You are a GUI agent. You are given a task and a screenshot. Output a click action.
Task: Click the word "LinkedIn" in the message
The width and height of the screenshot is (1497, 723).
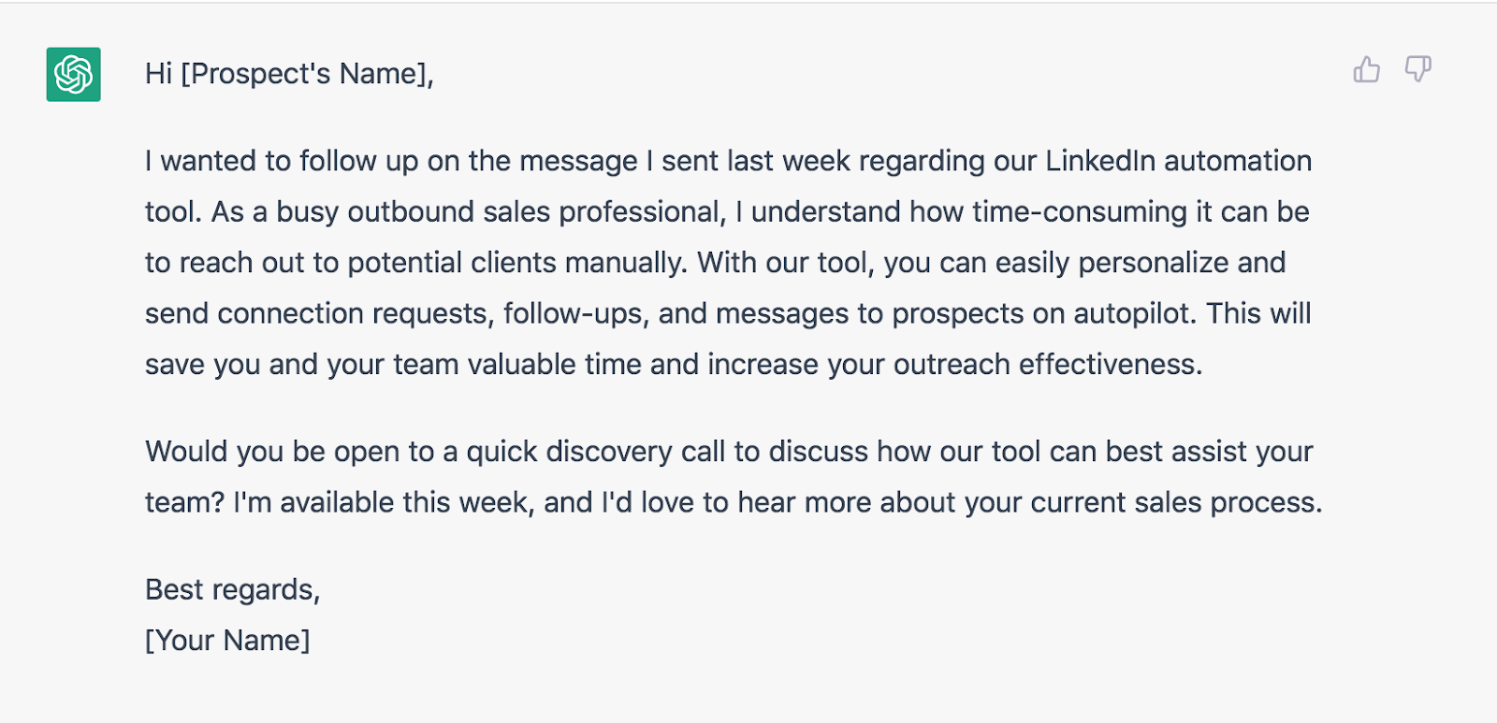point(1100,161)
